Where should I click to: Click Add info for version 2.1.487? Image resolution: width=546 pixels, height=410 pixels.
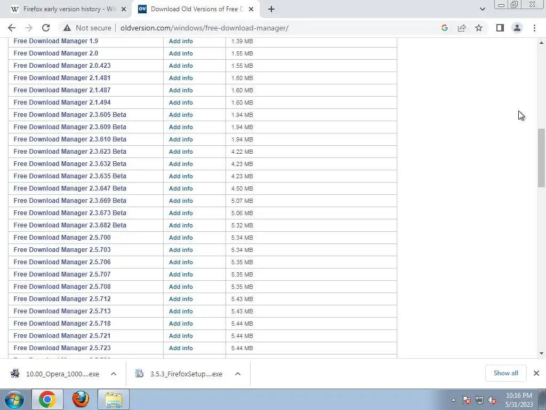[181, 90]
